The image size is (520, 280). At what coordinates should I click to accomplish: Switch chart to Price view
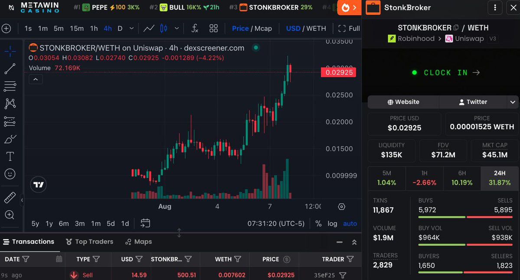(x=240, y=29)
